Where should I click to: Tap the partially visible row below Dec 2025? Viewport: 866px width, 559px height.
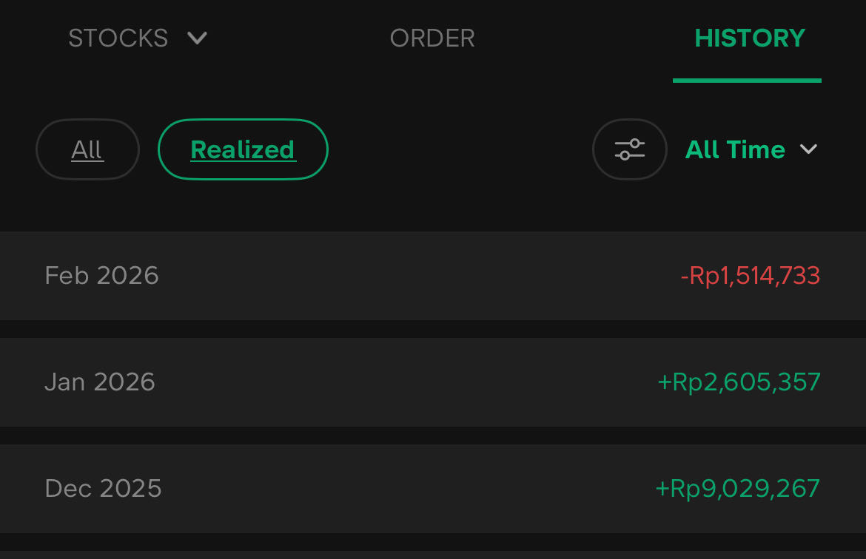(433, 555)
